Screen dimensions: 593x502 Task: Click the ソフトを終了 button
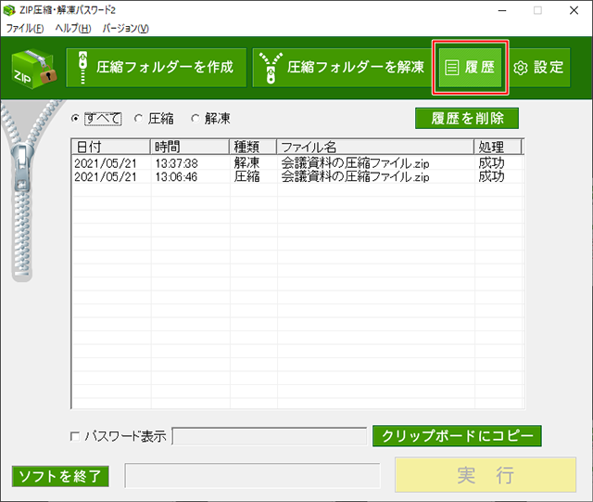[x=60, y=476]
